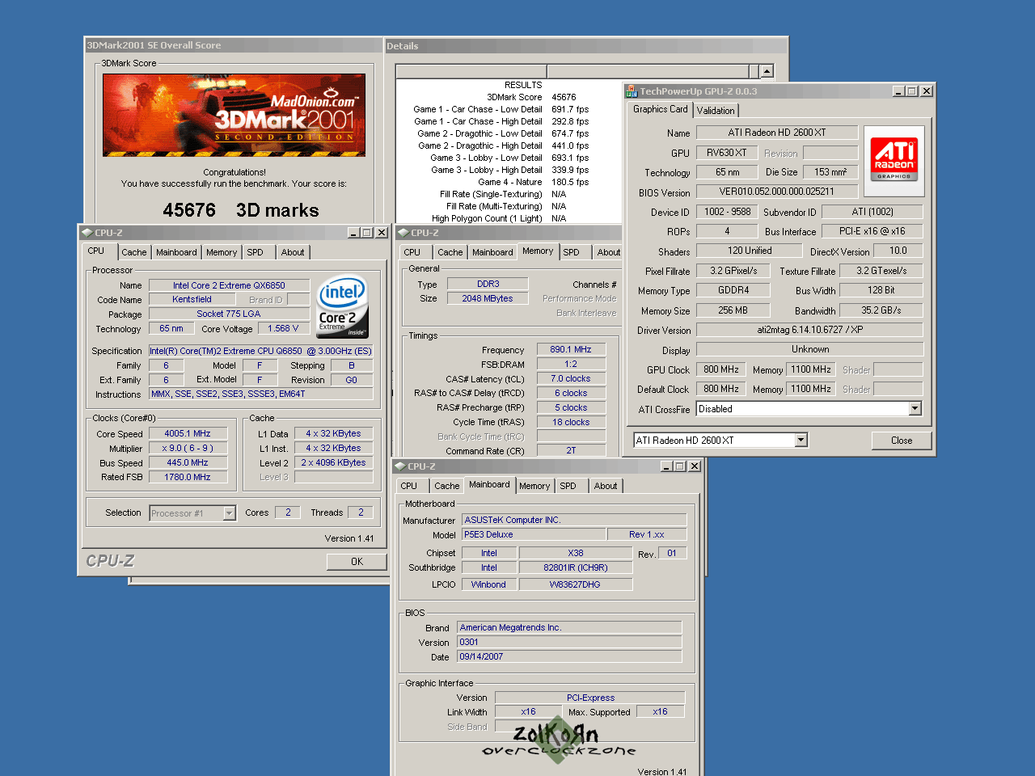The height and width of the screenshot is (776, 1035).
Task: Click the Southbridge value 82801IR (ICH9R)
Action: tap(576, 568)
